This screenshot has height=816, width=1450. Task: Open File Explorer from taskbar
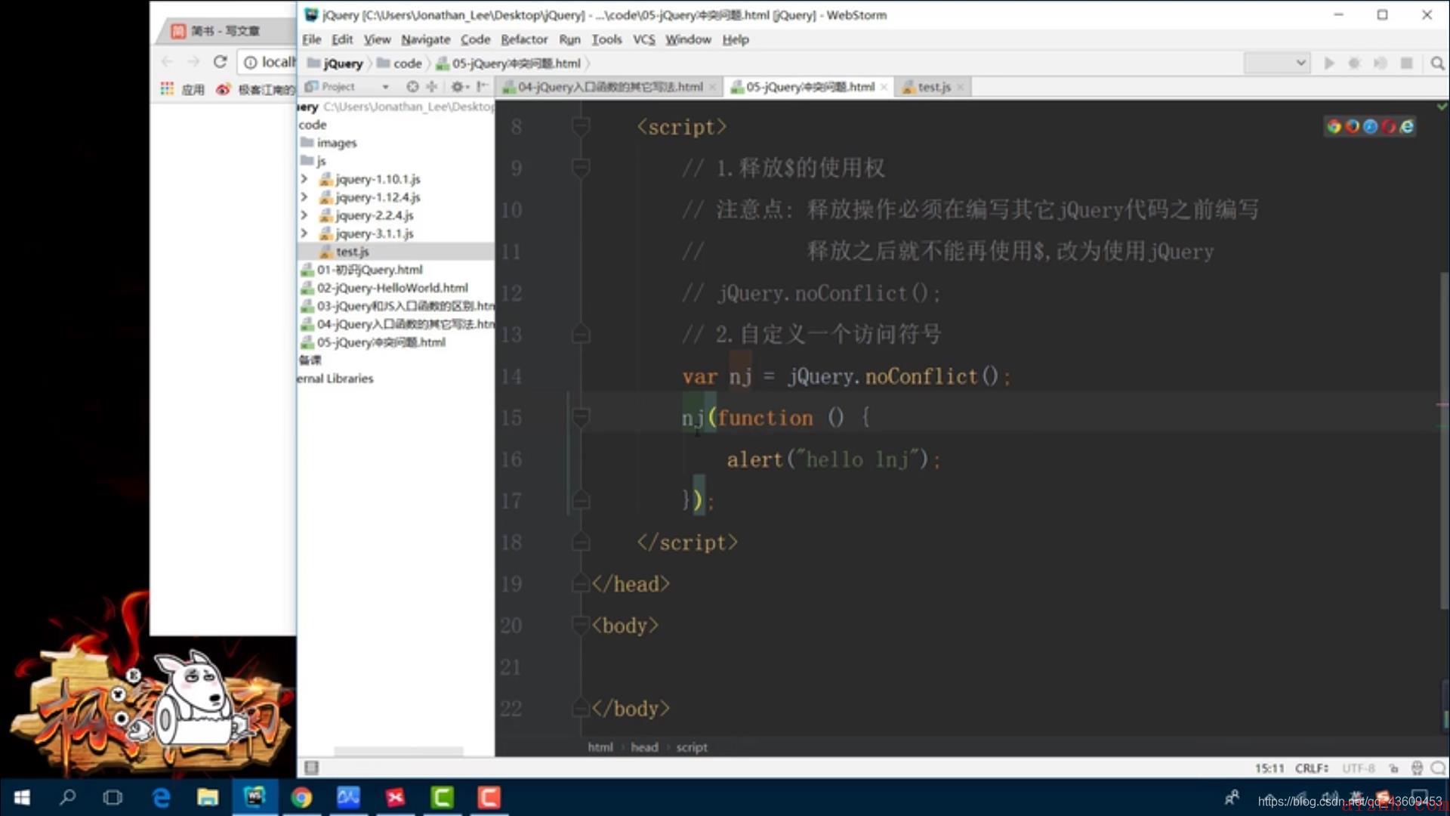click(x=208, y=797)
